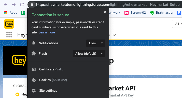The width and height of the screenshot is (182, 98).
Task: Expand the navigation tab chevron
Action: click(114, 35)
